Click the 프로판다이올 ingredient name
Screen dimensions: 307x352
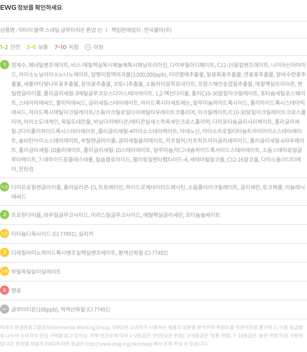[x=26, y=215]
